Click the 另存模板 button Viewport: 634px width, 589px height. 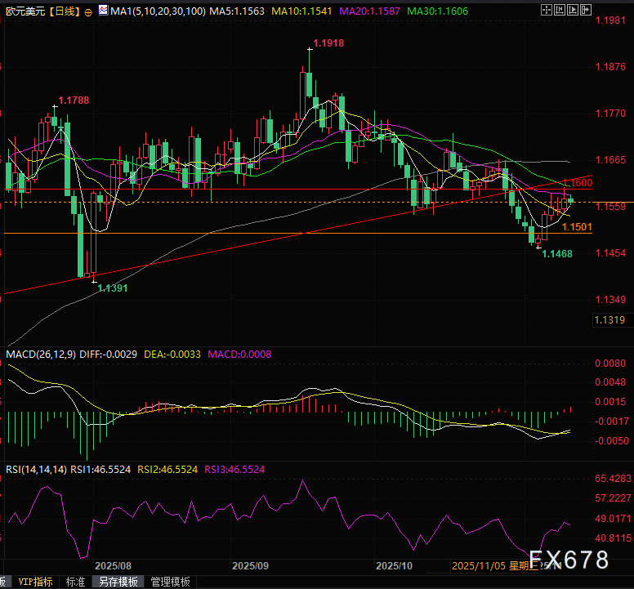coord(118,582)
